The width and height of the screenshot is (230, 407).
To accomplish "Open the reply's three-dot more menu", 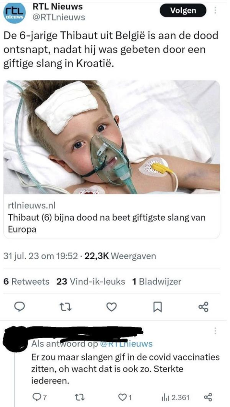I will tap(215, 331).
